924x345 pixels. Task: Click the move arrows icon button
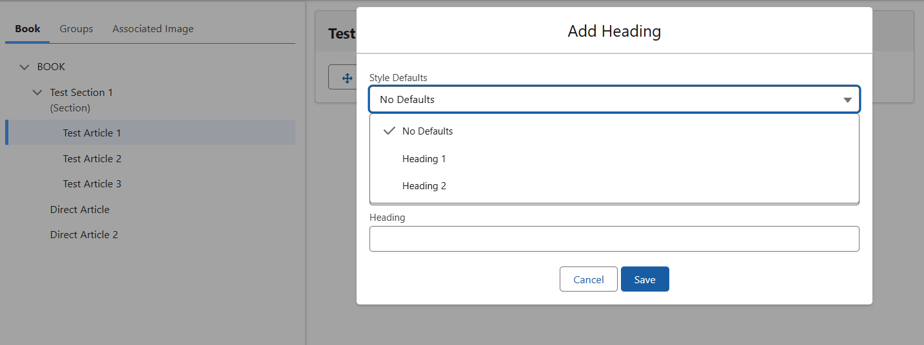click(x=346, y=78)
